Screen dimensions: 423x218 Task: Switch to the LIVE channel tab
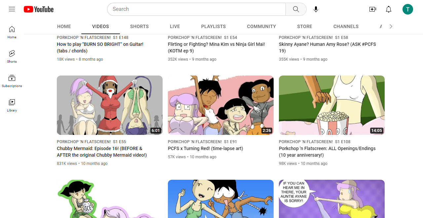click(x=175, y=26)
